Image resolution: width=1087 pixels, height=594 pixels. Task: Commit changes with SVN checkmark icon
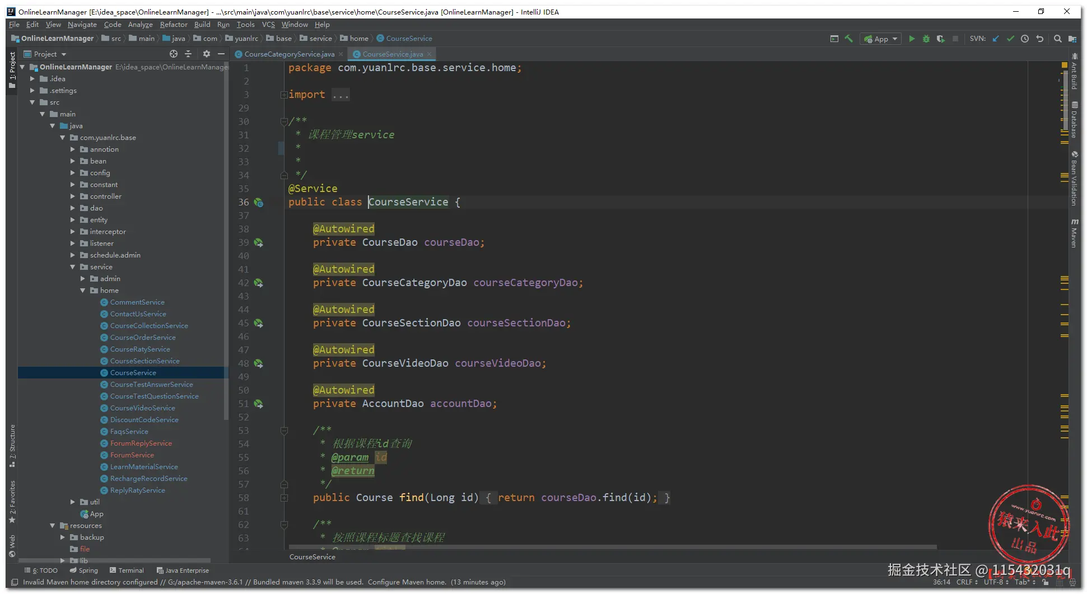1010,39
